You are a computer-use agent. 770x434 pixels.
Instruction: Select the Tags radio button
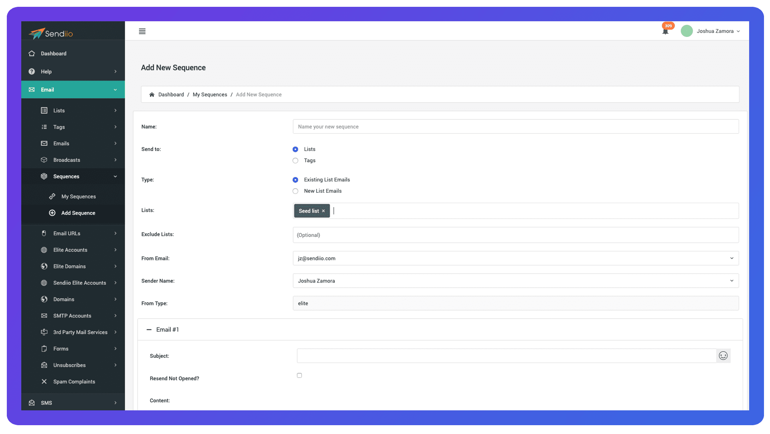click(296, 161)
